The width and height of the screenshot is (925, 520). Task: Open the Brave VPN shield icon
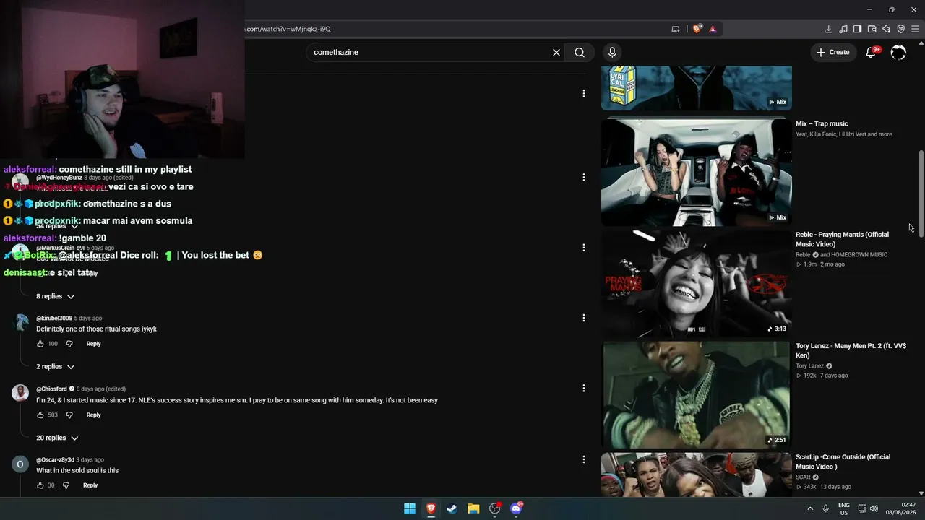[900, 29]
